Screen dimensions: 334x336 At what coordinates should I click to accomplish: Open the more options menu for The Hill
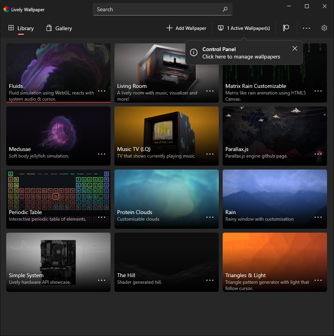(x=210, y=280)
